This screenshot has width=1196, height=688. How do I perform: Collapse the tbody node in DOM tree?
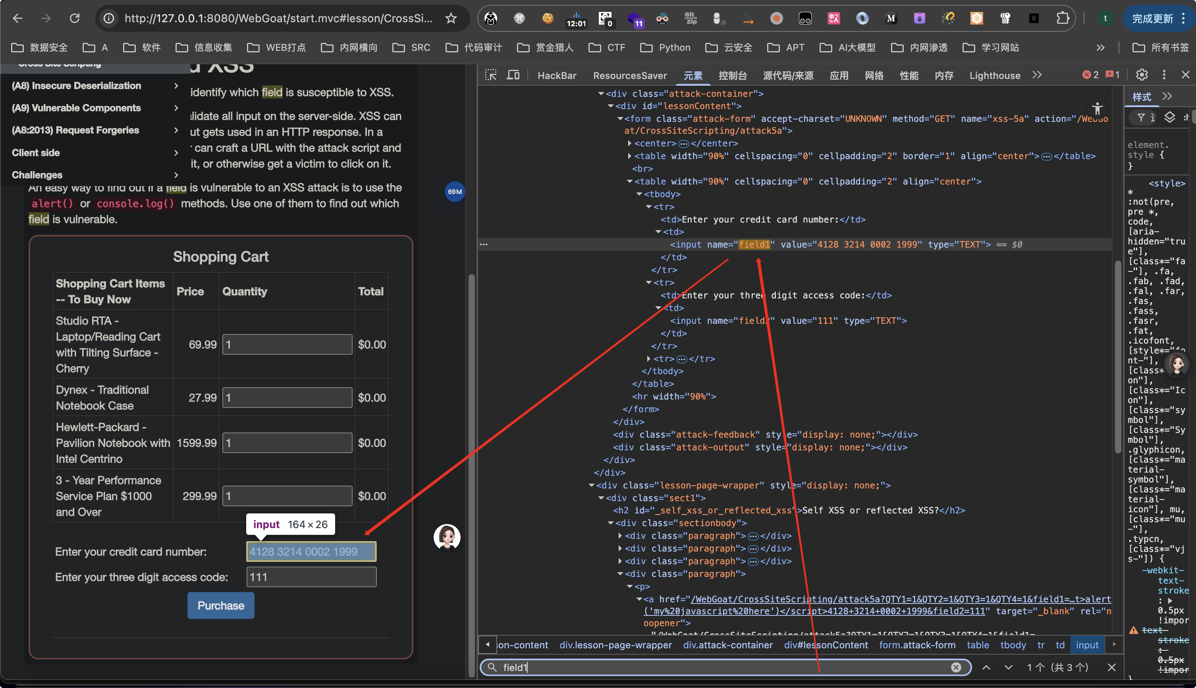[639, 194]
